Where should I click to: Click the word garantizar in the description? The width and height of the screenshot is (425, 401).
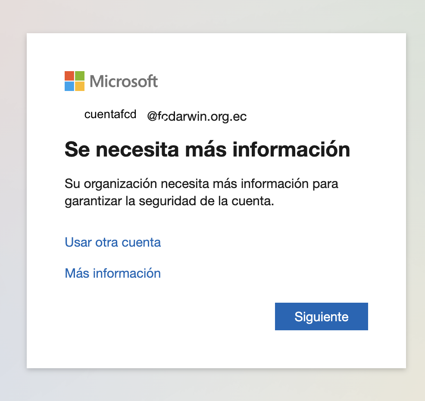(x=93, y=201)
